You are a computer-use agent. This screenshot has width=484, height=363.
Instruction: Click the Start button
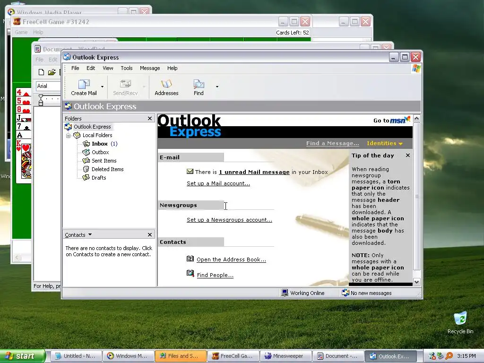click(22, 356)
